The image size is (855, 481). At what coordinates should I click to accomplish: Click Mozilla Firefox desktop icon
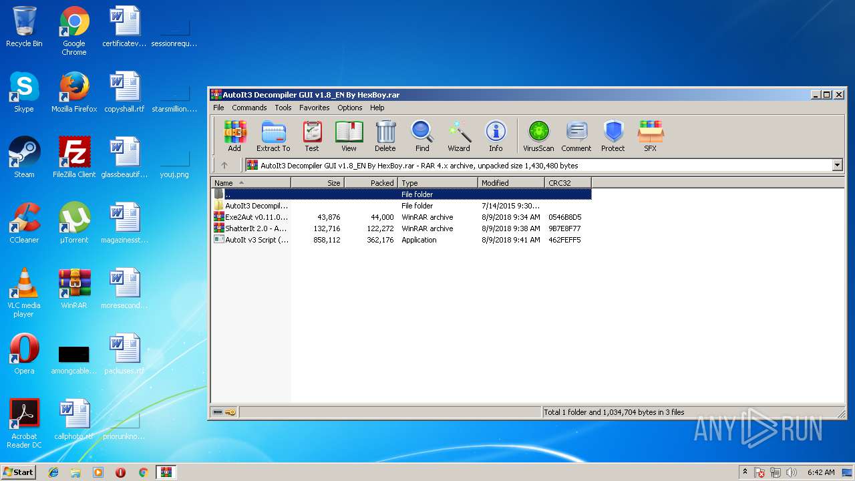(74, 92)
